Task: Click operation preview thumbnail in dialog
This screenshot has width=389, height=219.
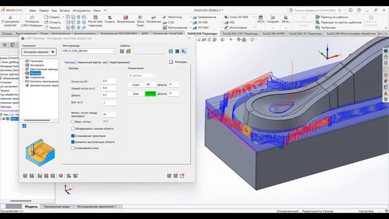Action: [40, 153]
